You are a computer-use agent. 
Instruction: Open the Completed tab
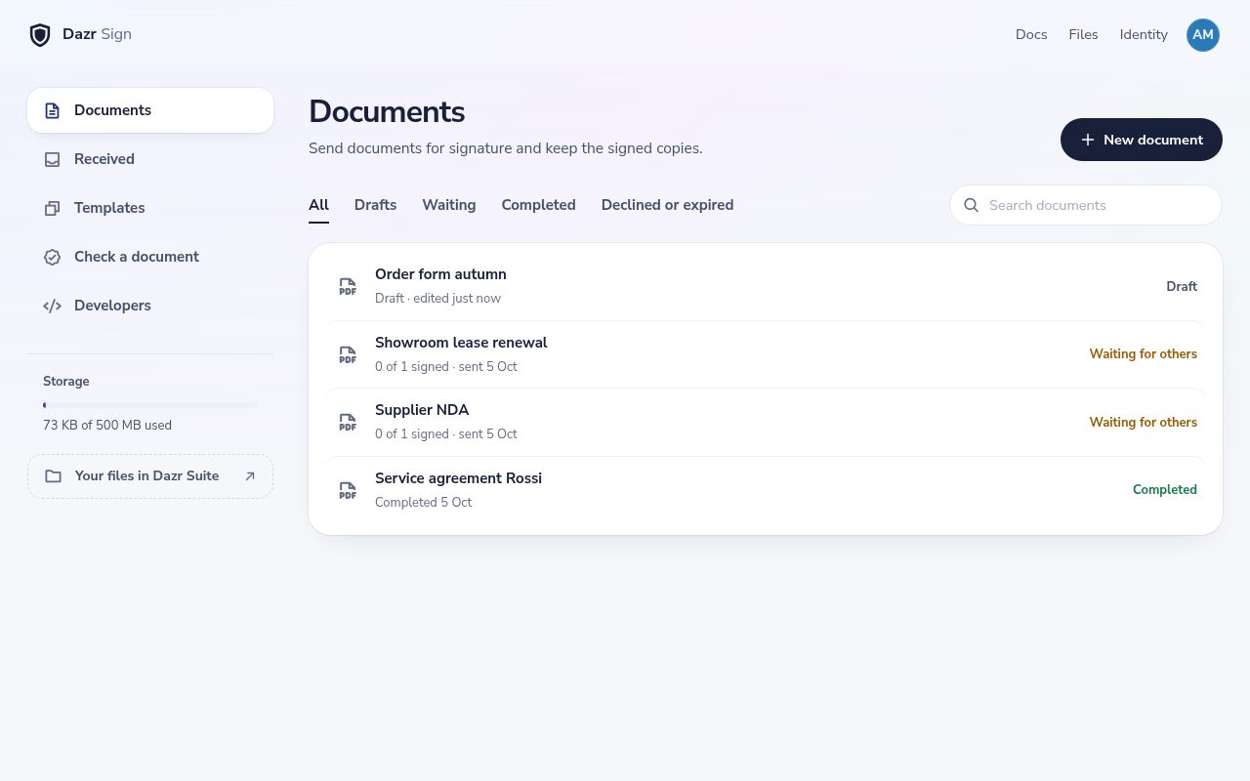coord(538,205)
